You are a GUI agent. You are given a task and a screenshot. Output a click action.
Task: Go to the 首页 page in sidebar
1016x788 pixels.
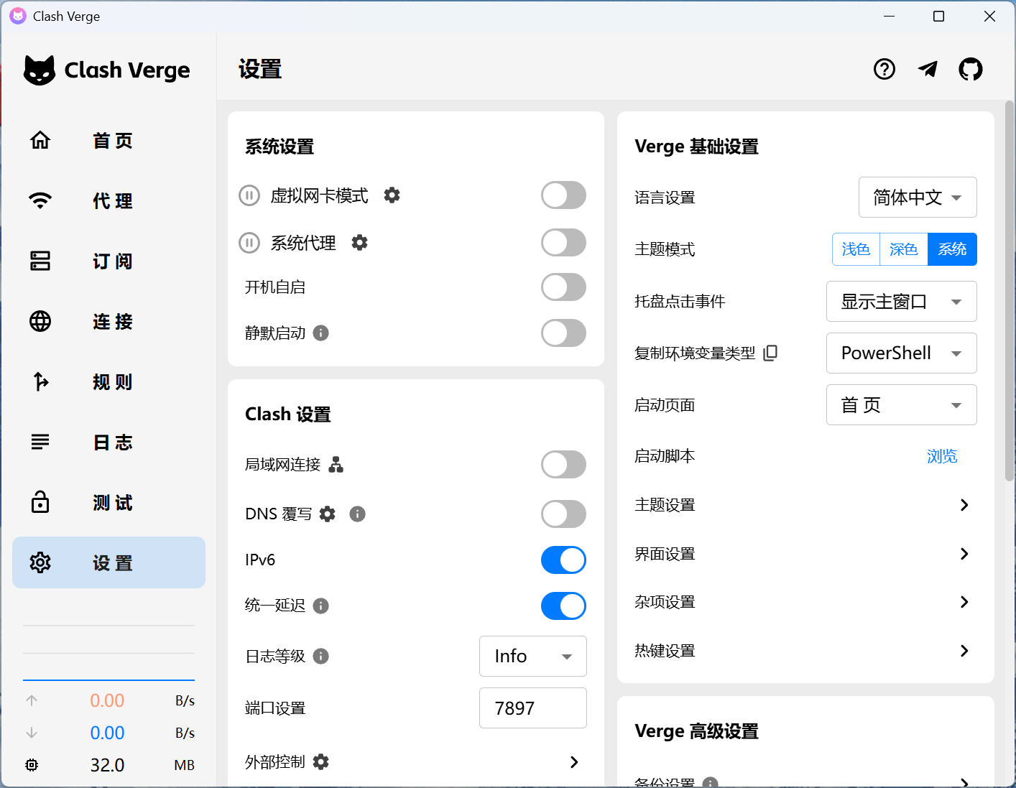tap(109, 140)
